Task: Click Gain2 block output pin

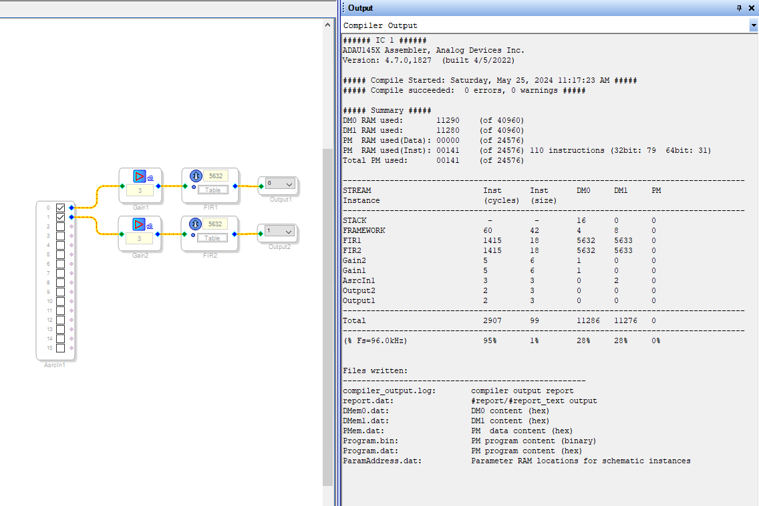Action: coord(158,234)
